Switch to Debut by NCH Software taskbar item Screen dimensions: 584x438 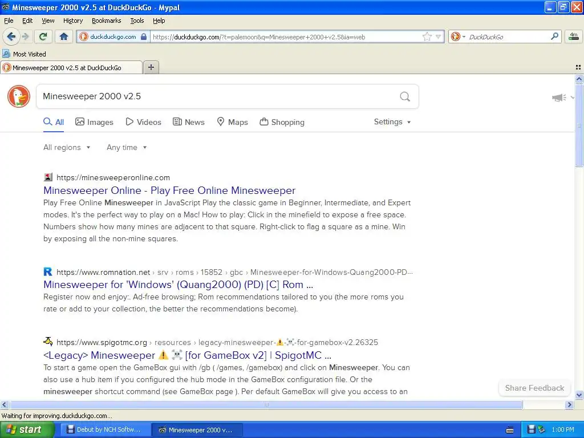pos(105,429)
